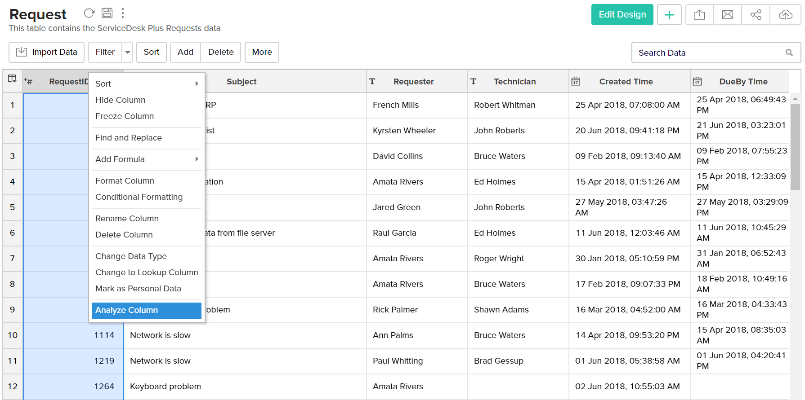Choose Conditional Formatting menu entry
Image resolution: width=805 pixels, height=400 pixels.
point(139,197)
